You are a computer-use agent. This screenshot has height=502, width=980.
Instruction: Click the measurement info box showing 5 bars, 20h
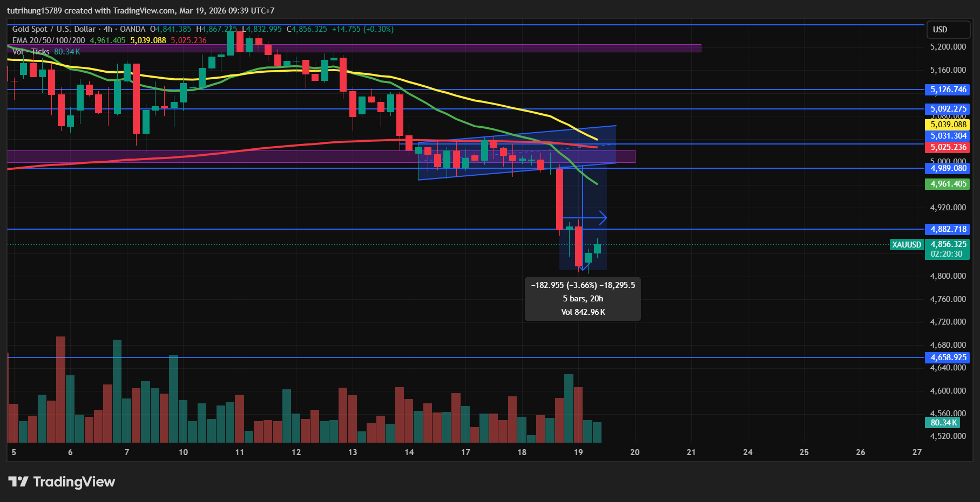coord(583,299)
